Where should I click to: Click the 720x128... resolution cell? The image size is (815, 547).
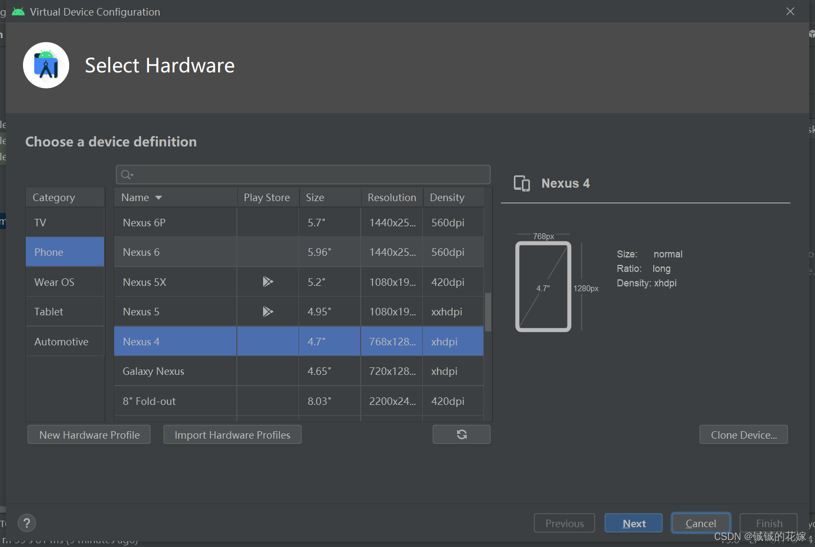392,371
